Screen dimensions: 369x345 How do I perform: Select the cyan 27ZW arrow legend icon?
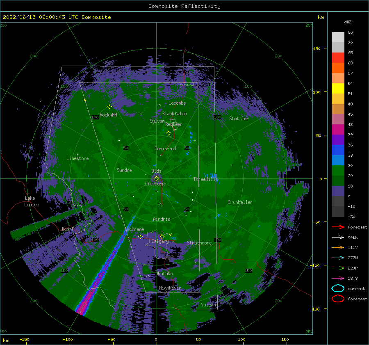click(338, 258)
